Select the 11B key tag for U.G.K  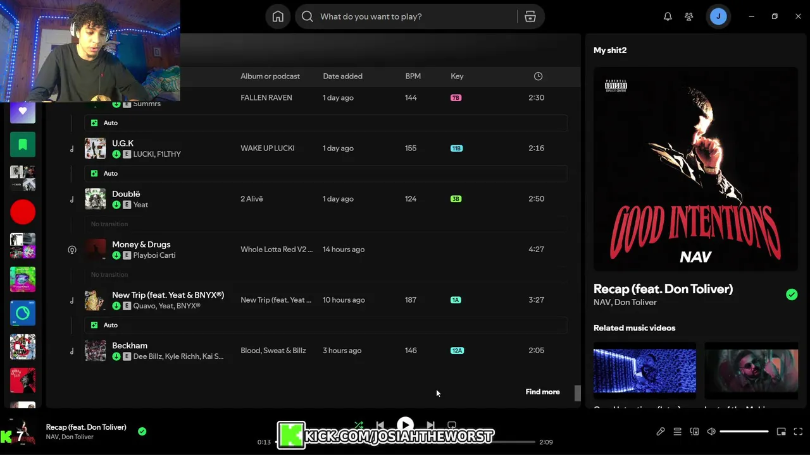pos(456,149)
